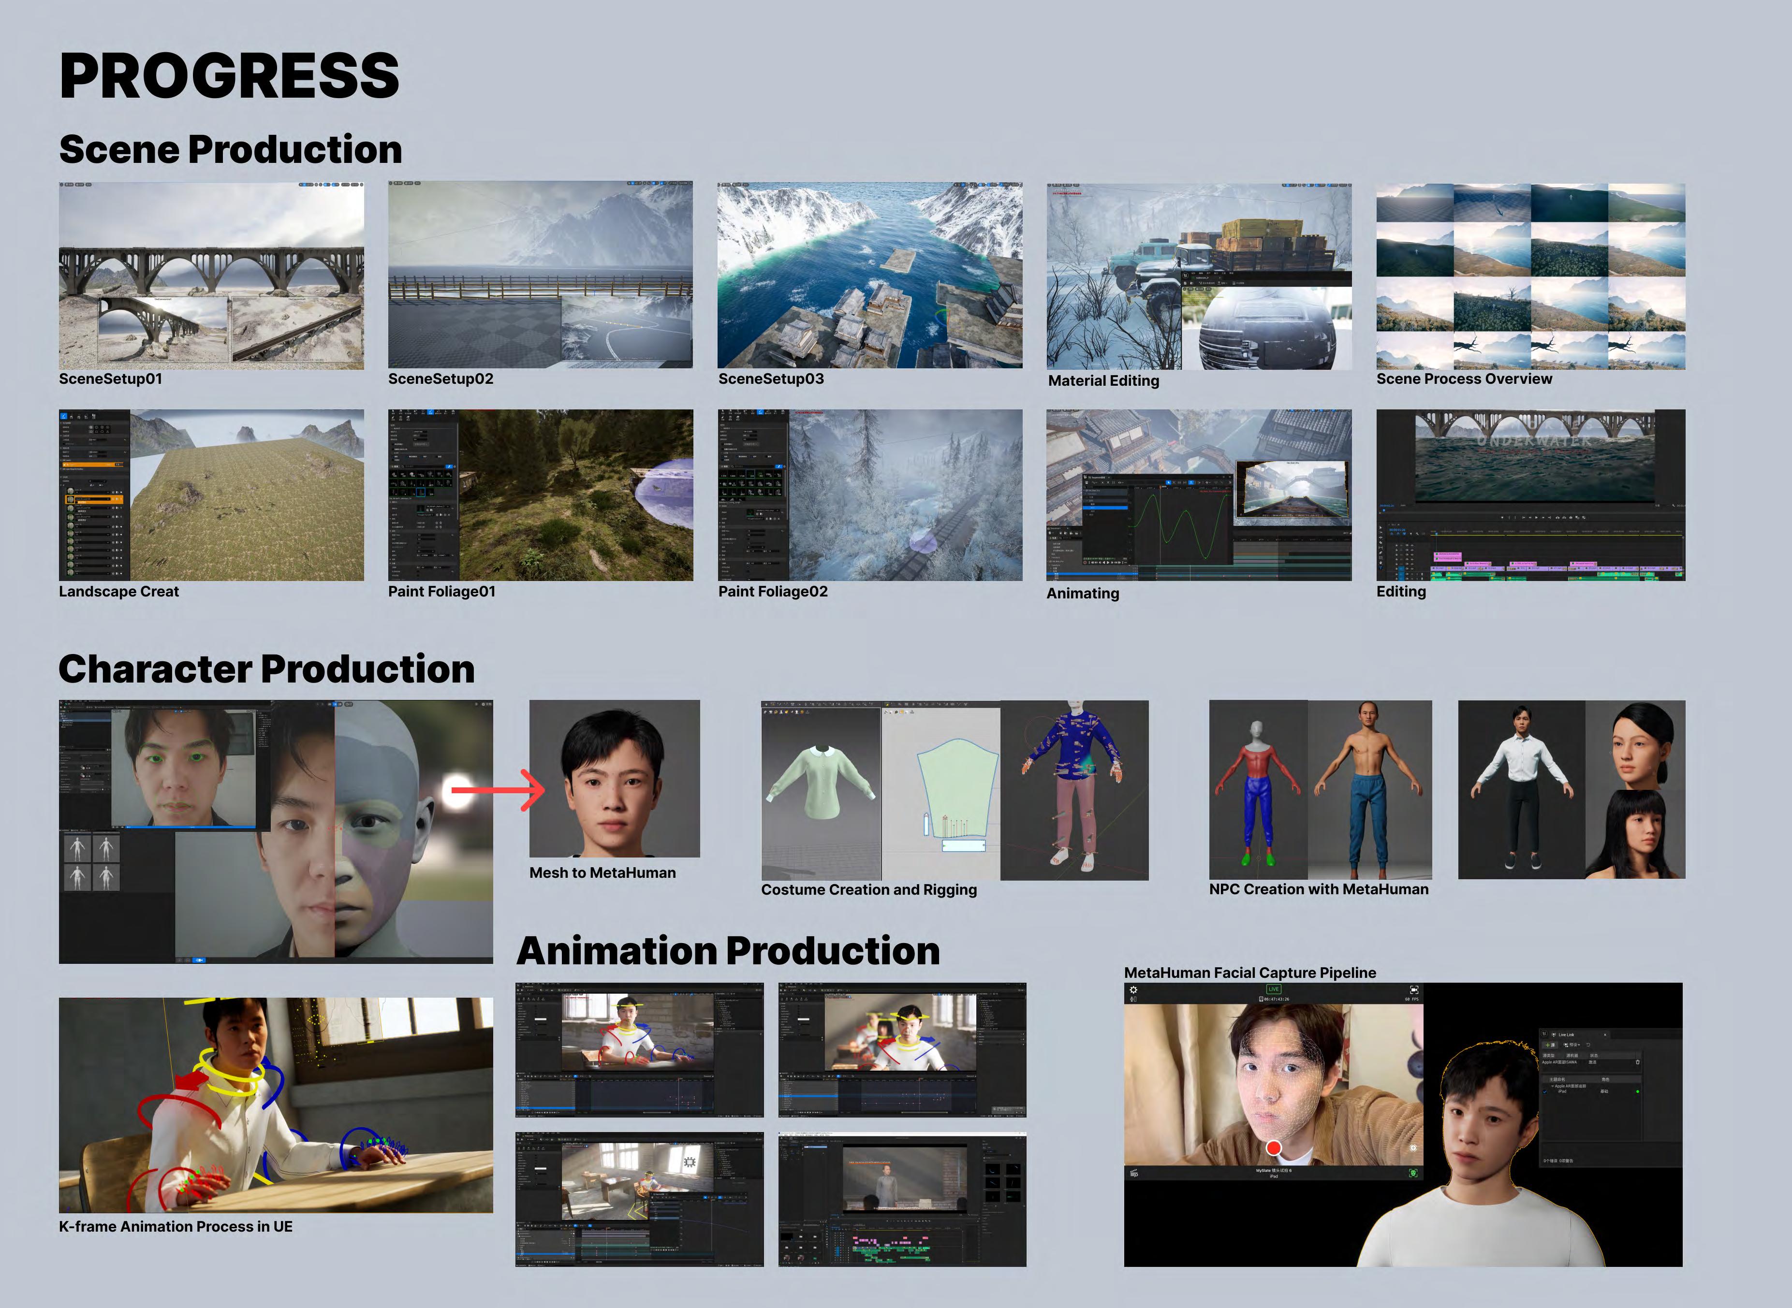1792x1308 pixels.
Task: Delete Apple AR source with trash icon
Action: [x=1638, y=1062]
